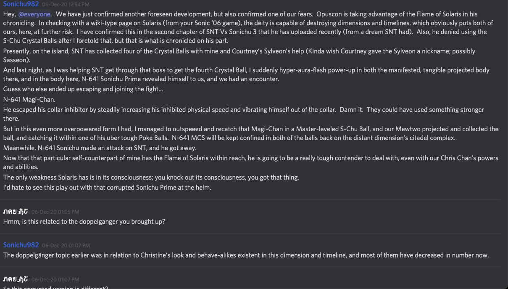This screenshot has width=508, height=289.
Task: Click the stylized username on the 01:05 PM message
Action: click(16, 211)
